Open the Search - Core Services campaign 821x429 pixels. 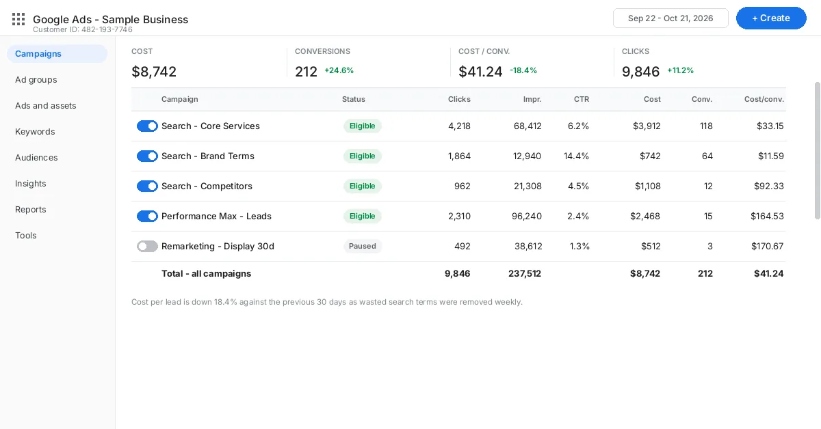click(x=211, y=126)
